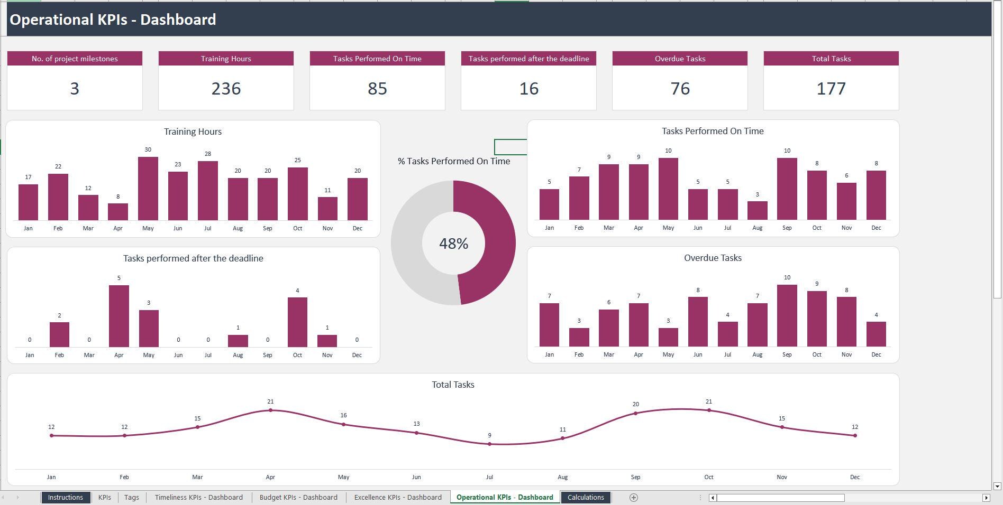Screen dimensions: 1003x505
Task: Switch to the Instructions sheet tab
Action: tap(66, 497)
